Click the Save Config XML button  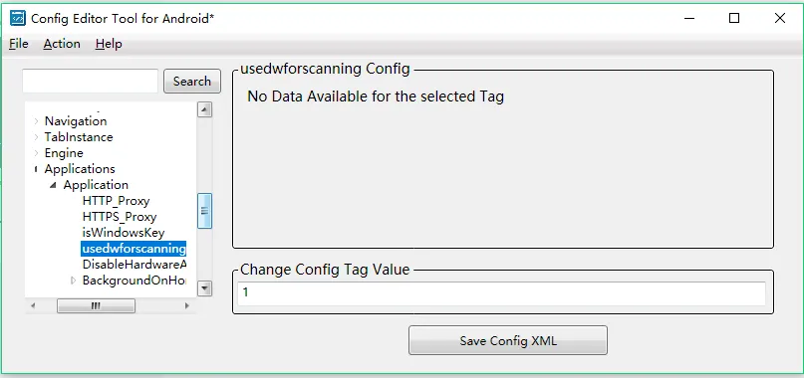(x=508, y=340)
